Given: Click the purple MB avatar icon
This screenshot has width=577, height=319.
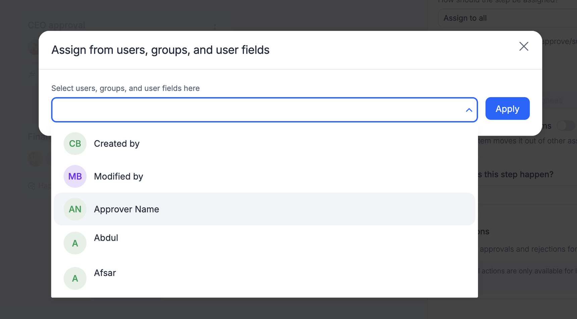Looking at the screenshot, I should 75,176.
